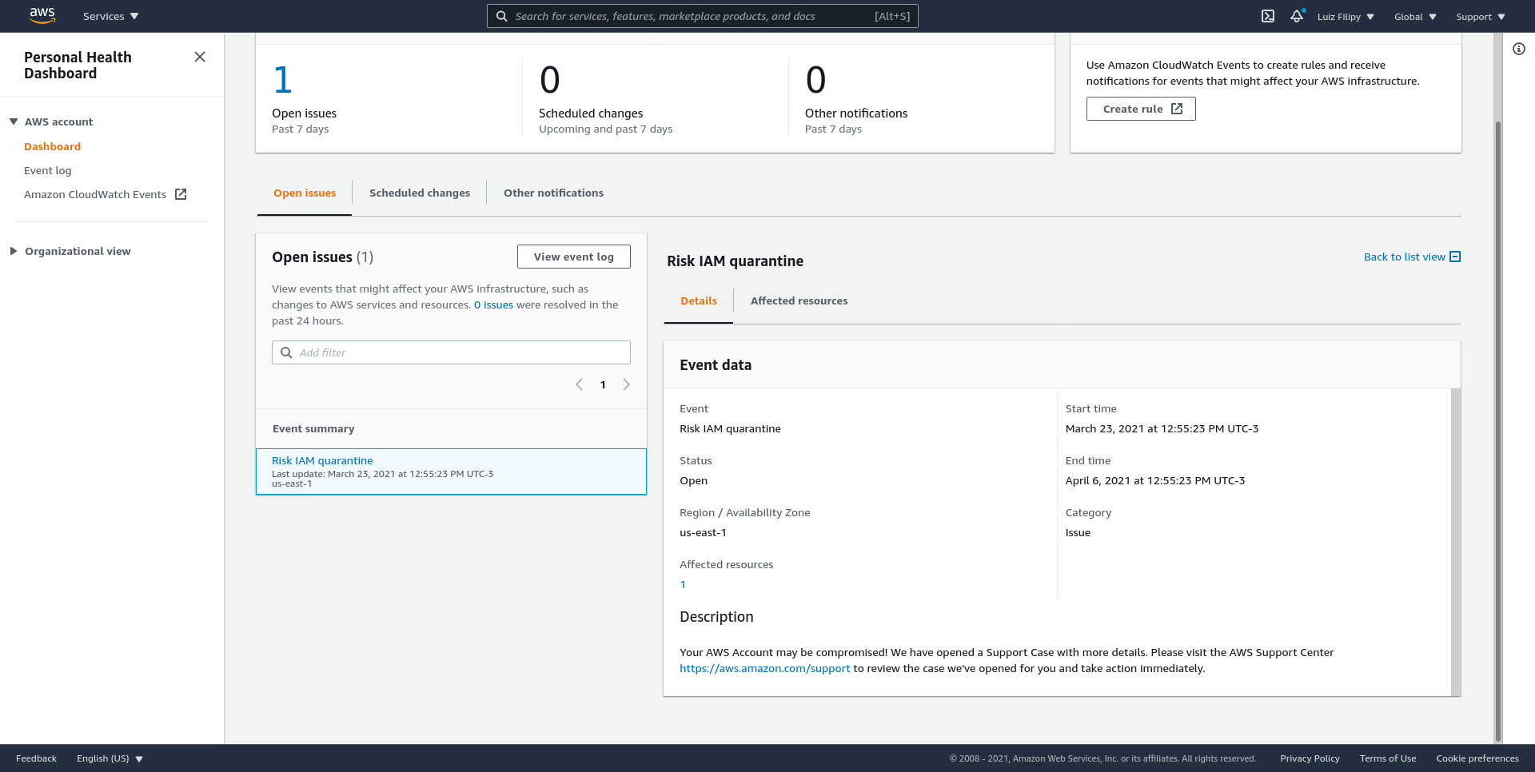Go to previous page arrow in Open issues
Image resolution: width=1535 pixels, height=772 pixels.
579,384
